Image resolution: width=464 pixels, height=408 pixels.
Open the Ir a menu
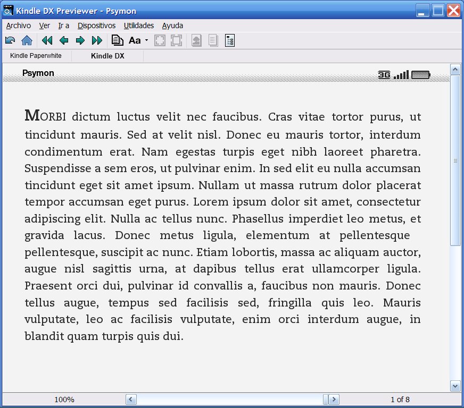pos(64,25)
